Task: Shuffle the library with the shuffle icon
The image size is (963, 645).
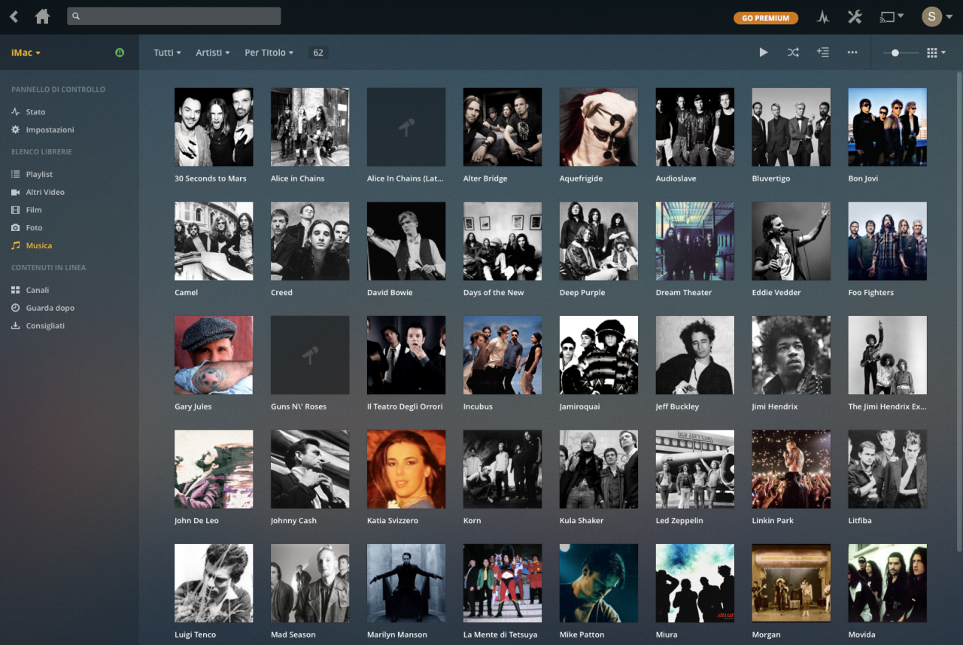Action: point(793,53)
